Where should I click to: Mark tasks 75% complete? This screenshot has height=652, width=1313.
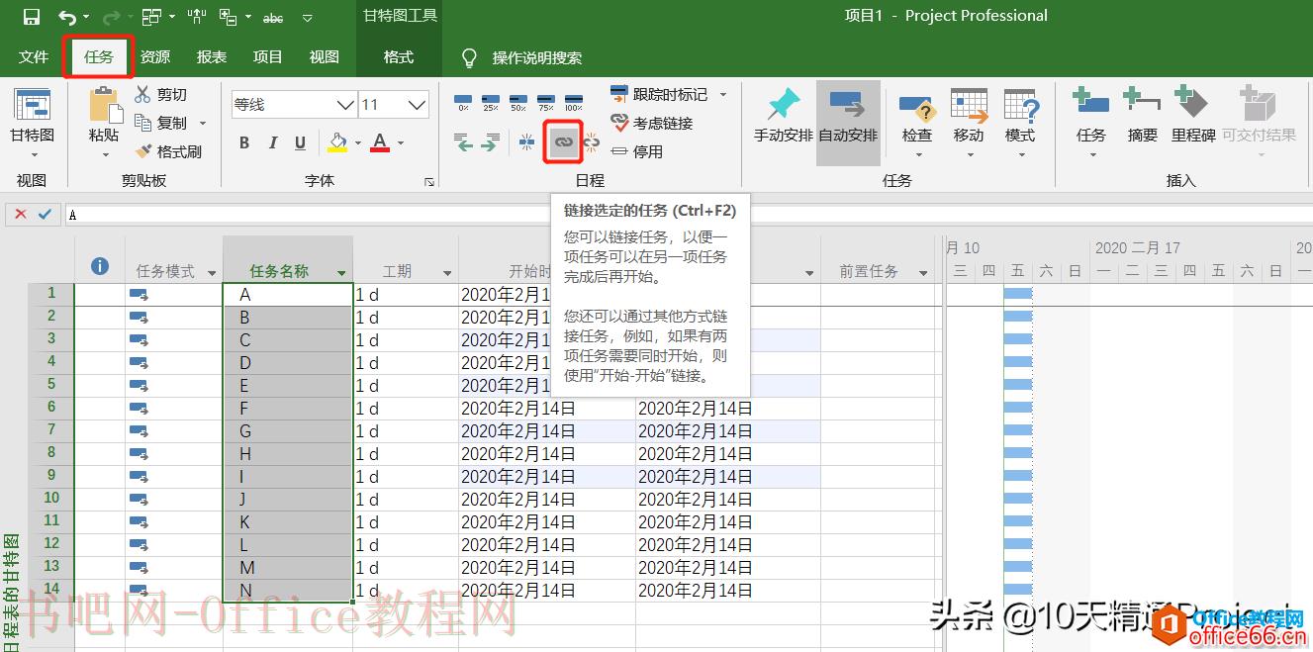point(546,102)
